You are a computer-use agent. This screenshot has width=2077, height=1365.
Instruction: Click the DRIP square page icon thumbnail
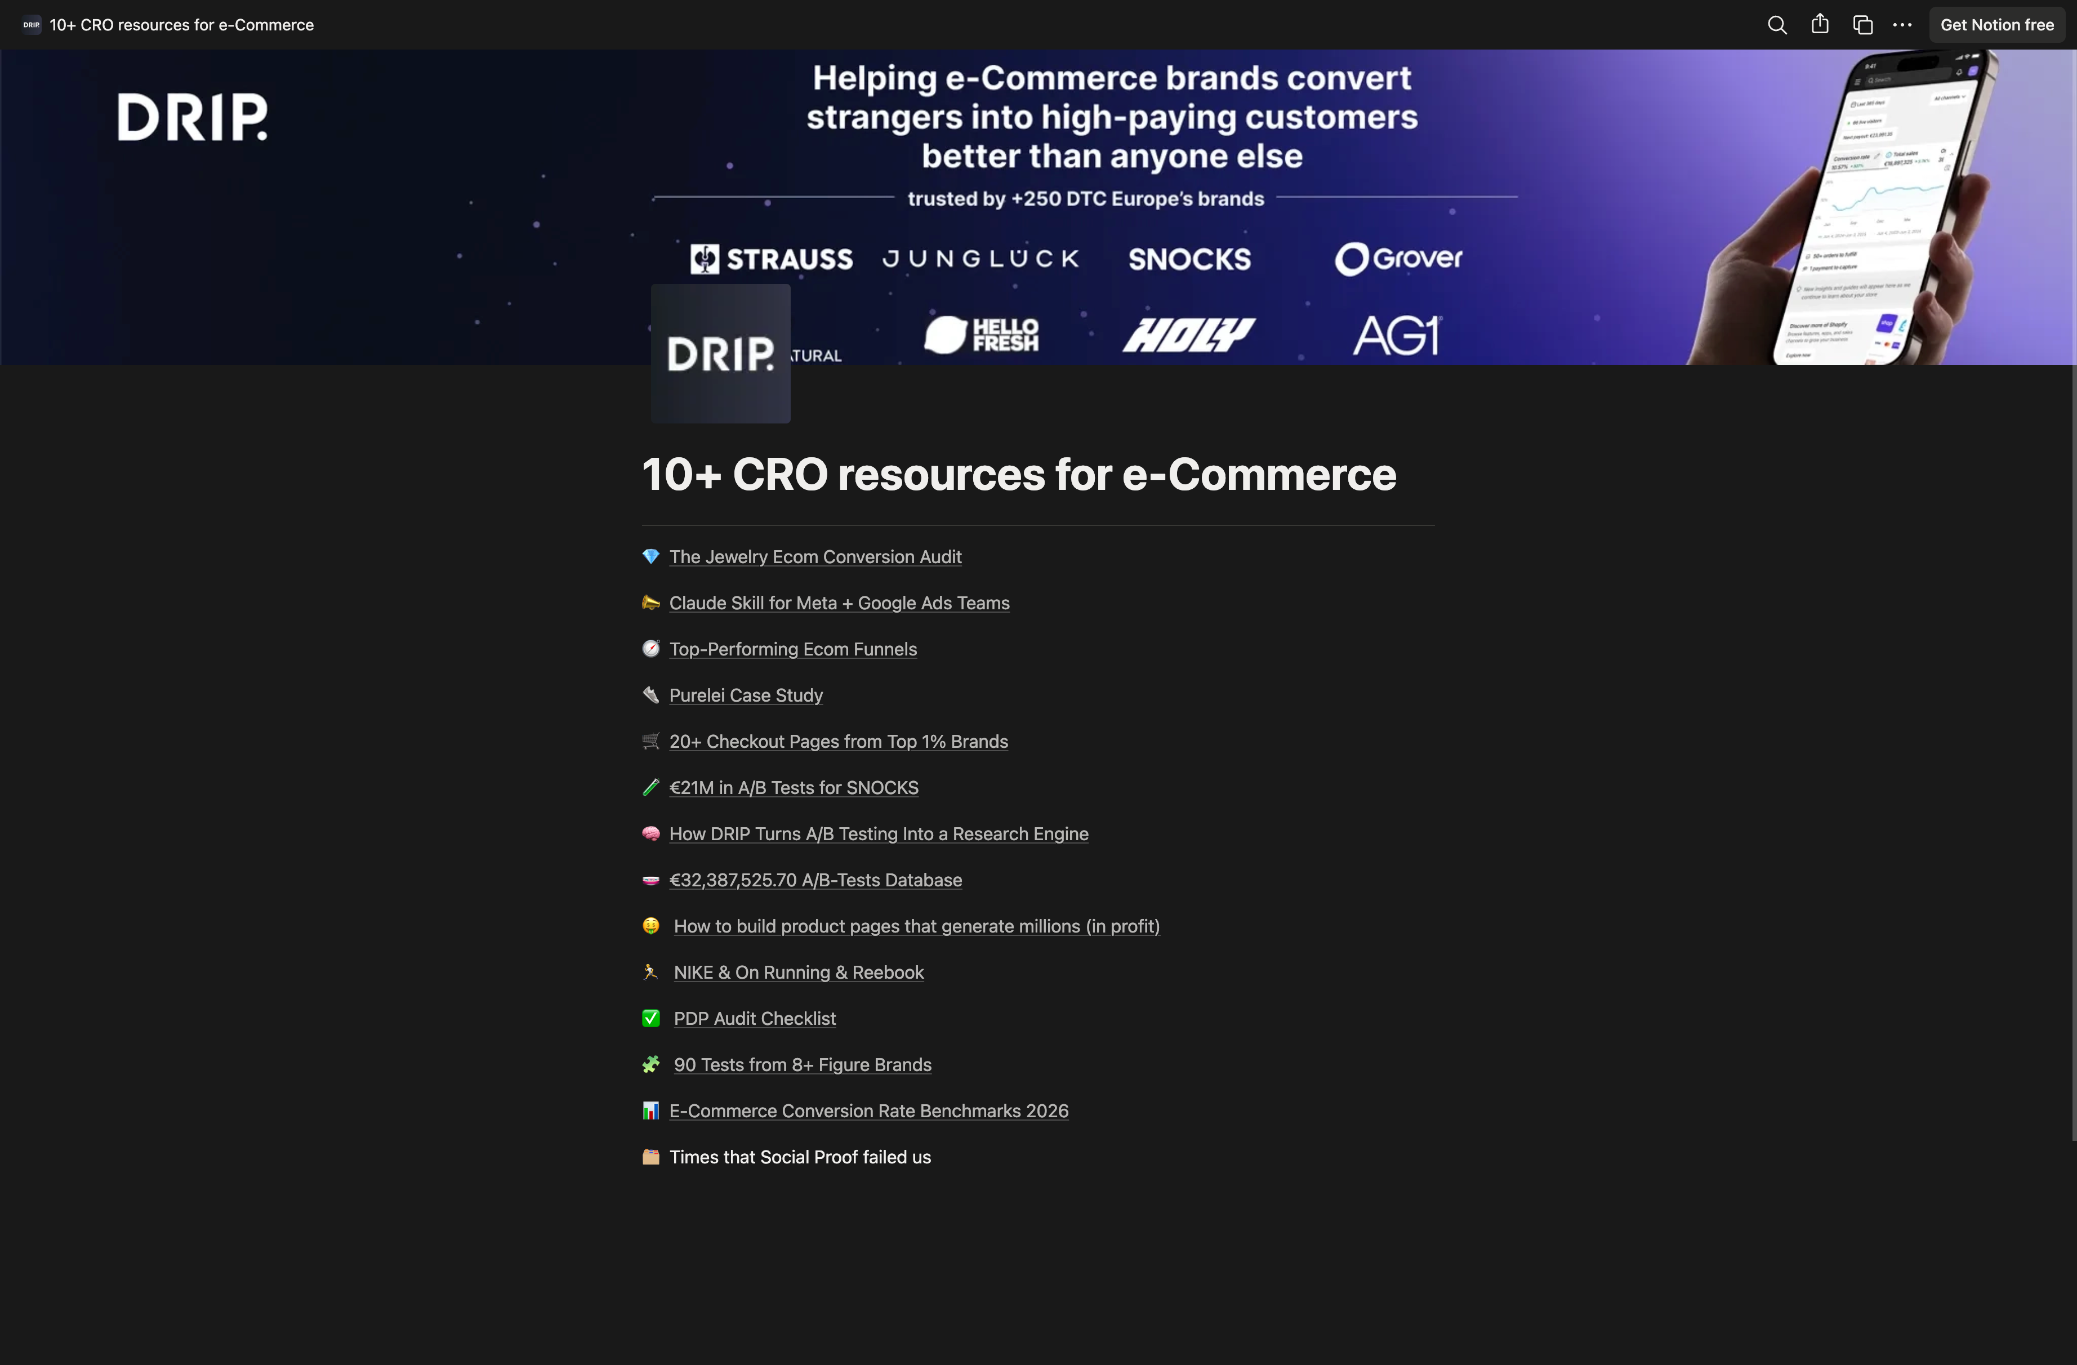pyautogui.click(x=720, y=354)
